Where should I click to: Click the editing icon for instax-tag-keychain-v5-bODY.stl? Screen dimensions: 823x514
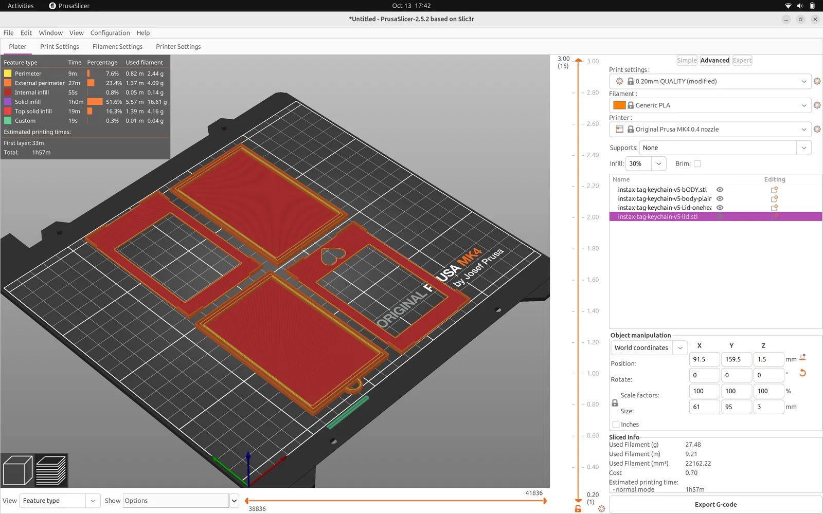pos(774,190)
